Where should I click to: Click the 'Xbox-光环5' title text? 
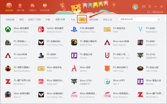[x=119, y=80]
